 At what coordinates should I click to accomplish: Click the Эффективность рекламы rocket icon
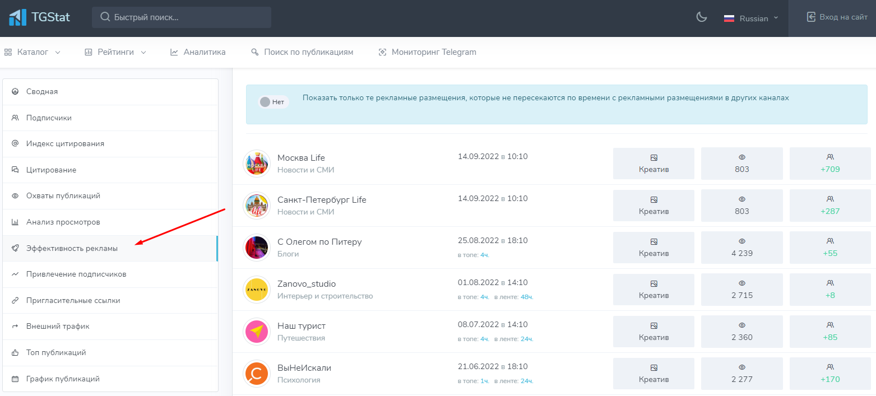tap(15, 248)
